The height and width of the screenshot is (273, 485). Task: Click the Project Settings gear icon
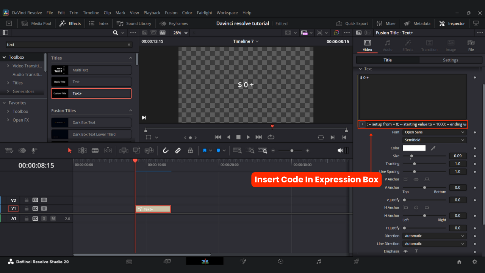[474, 262]
